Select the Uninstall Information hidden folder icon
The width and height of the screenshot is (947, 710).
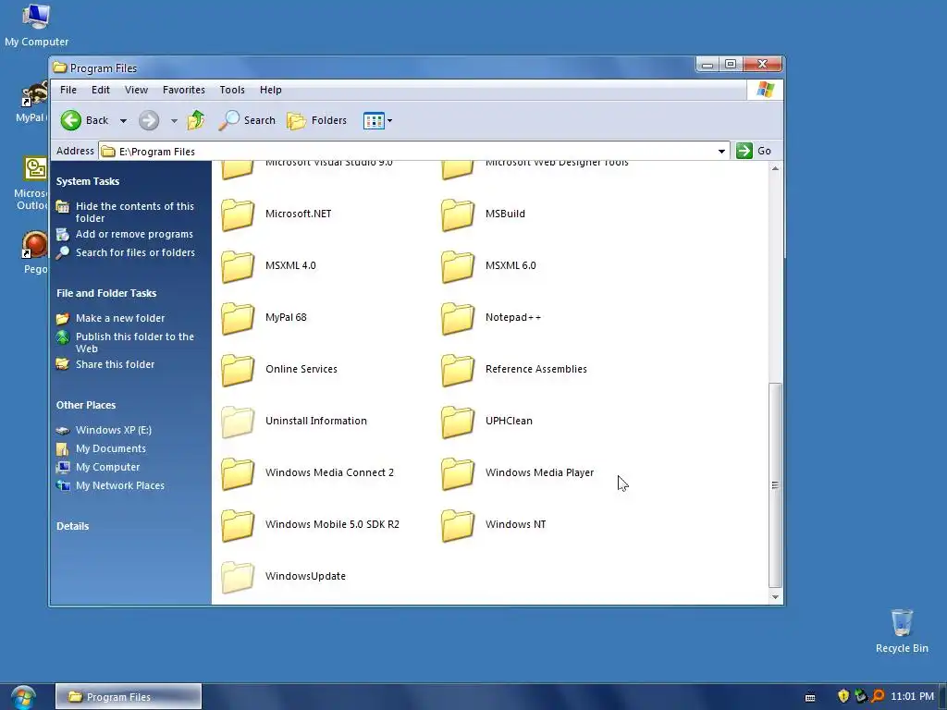[x=238, y=422]
